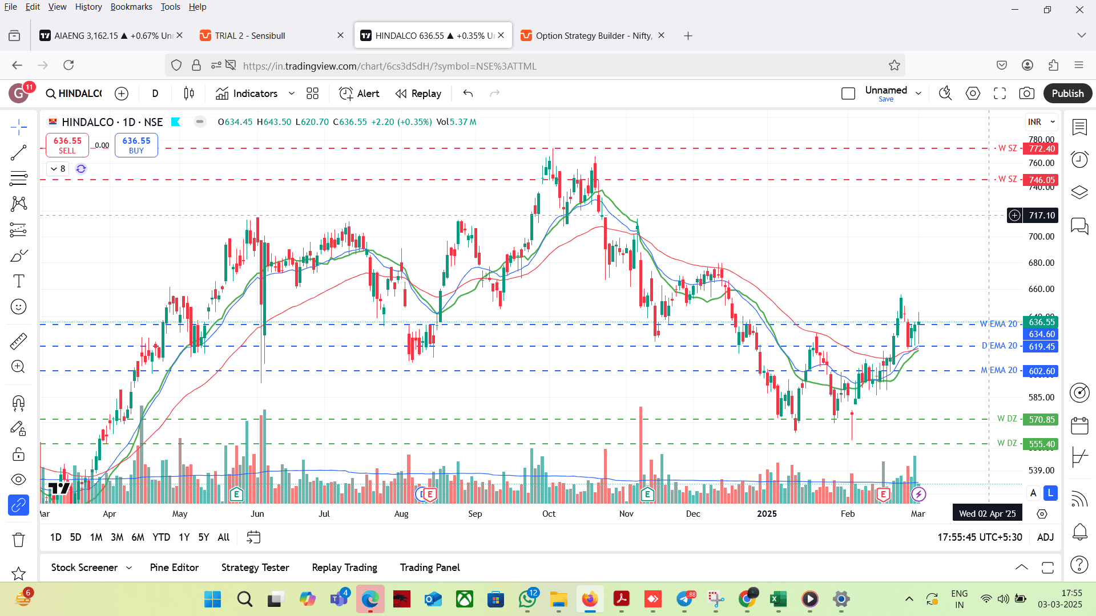Click the 636.55 BUY button
This screenshot has width=1096, height=616.
[x=136, y=145]
